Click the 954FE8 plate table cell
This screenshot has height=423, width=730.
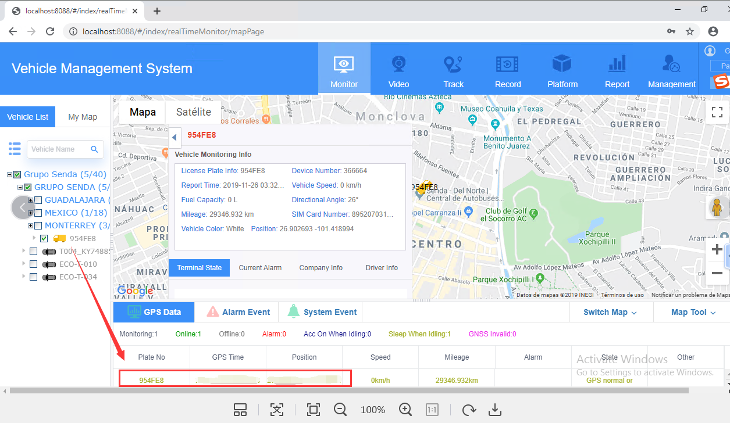coord(151,381)
